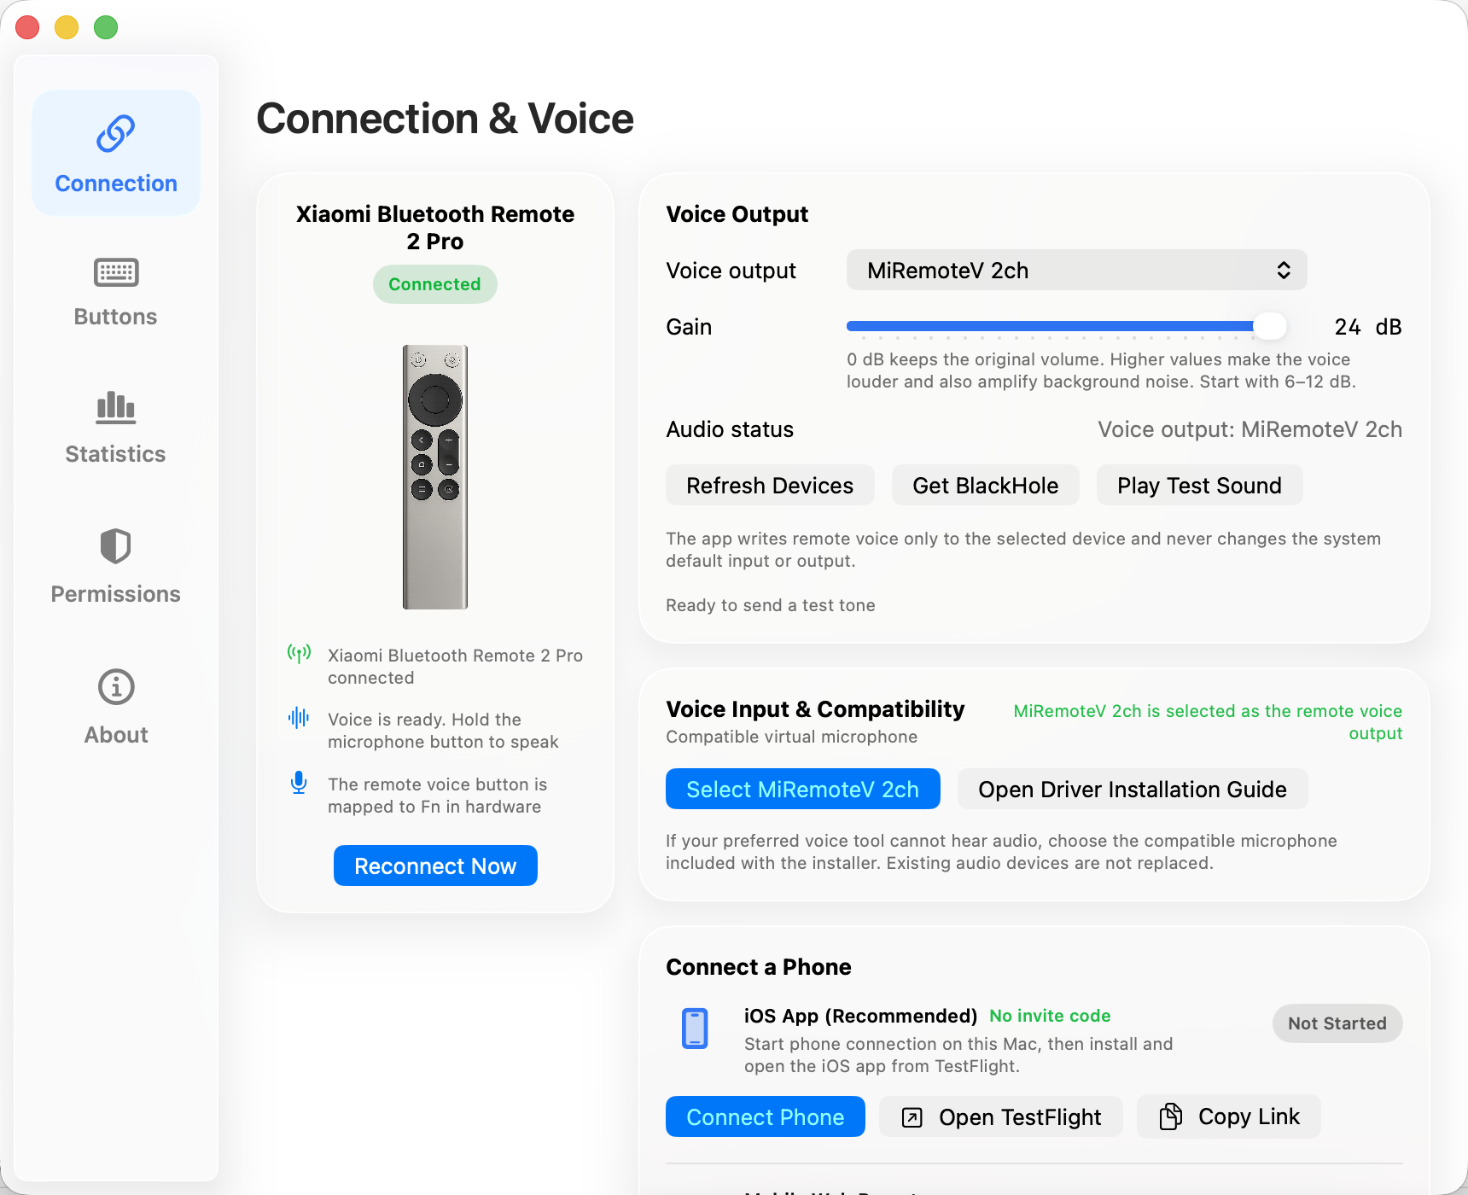
Task: Click the phone icon beside iOS App
Action: [x=695, y=1028]
